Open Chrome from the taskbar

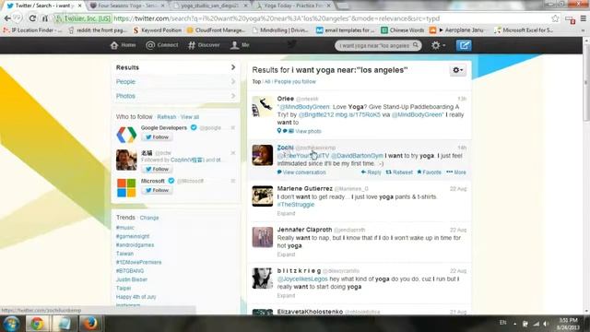coord(37,324)
